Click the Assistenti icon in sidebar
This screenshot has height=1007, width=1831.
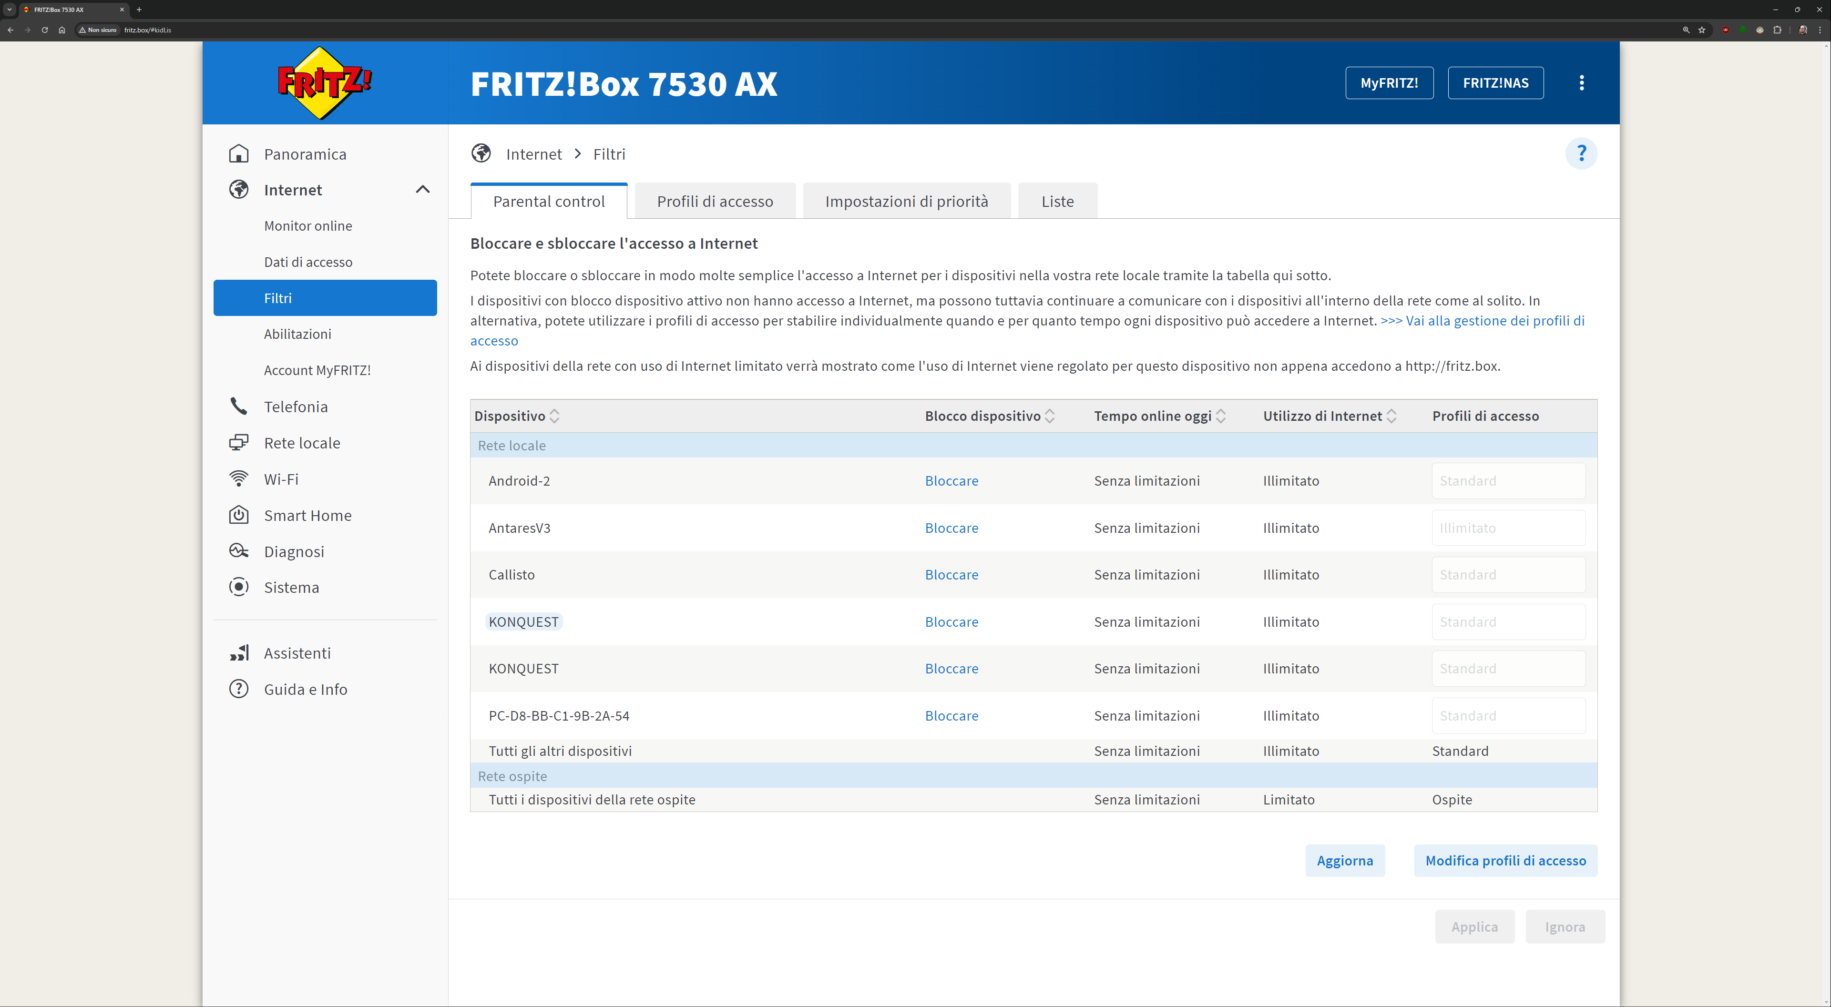pos(239,653)
